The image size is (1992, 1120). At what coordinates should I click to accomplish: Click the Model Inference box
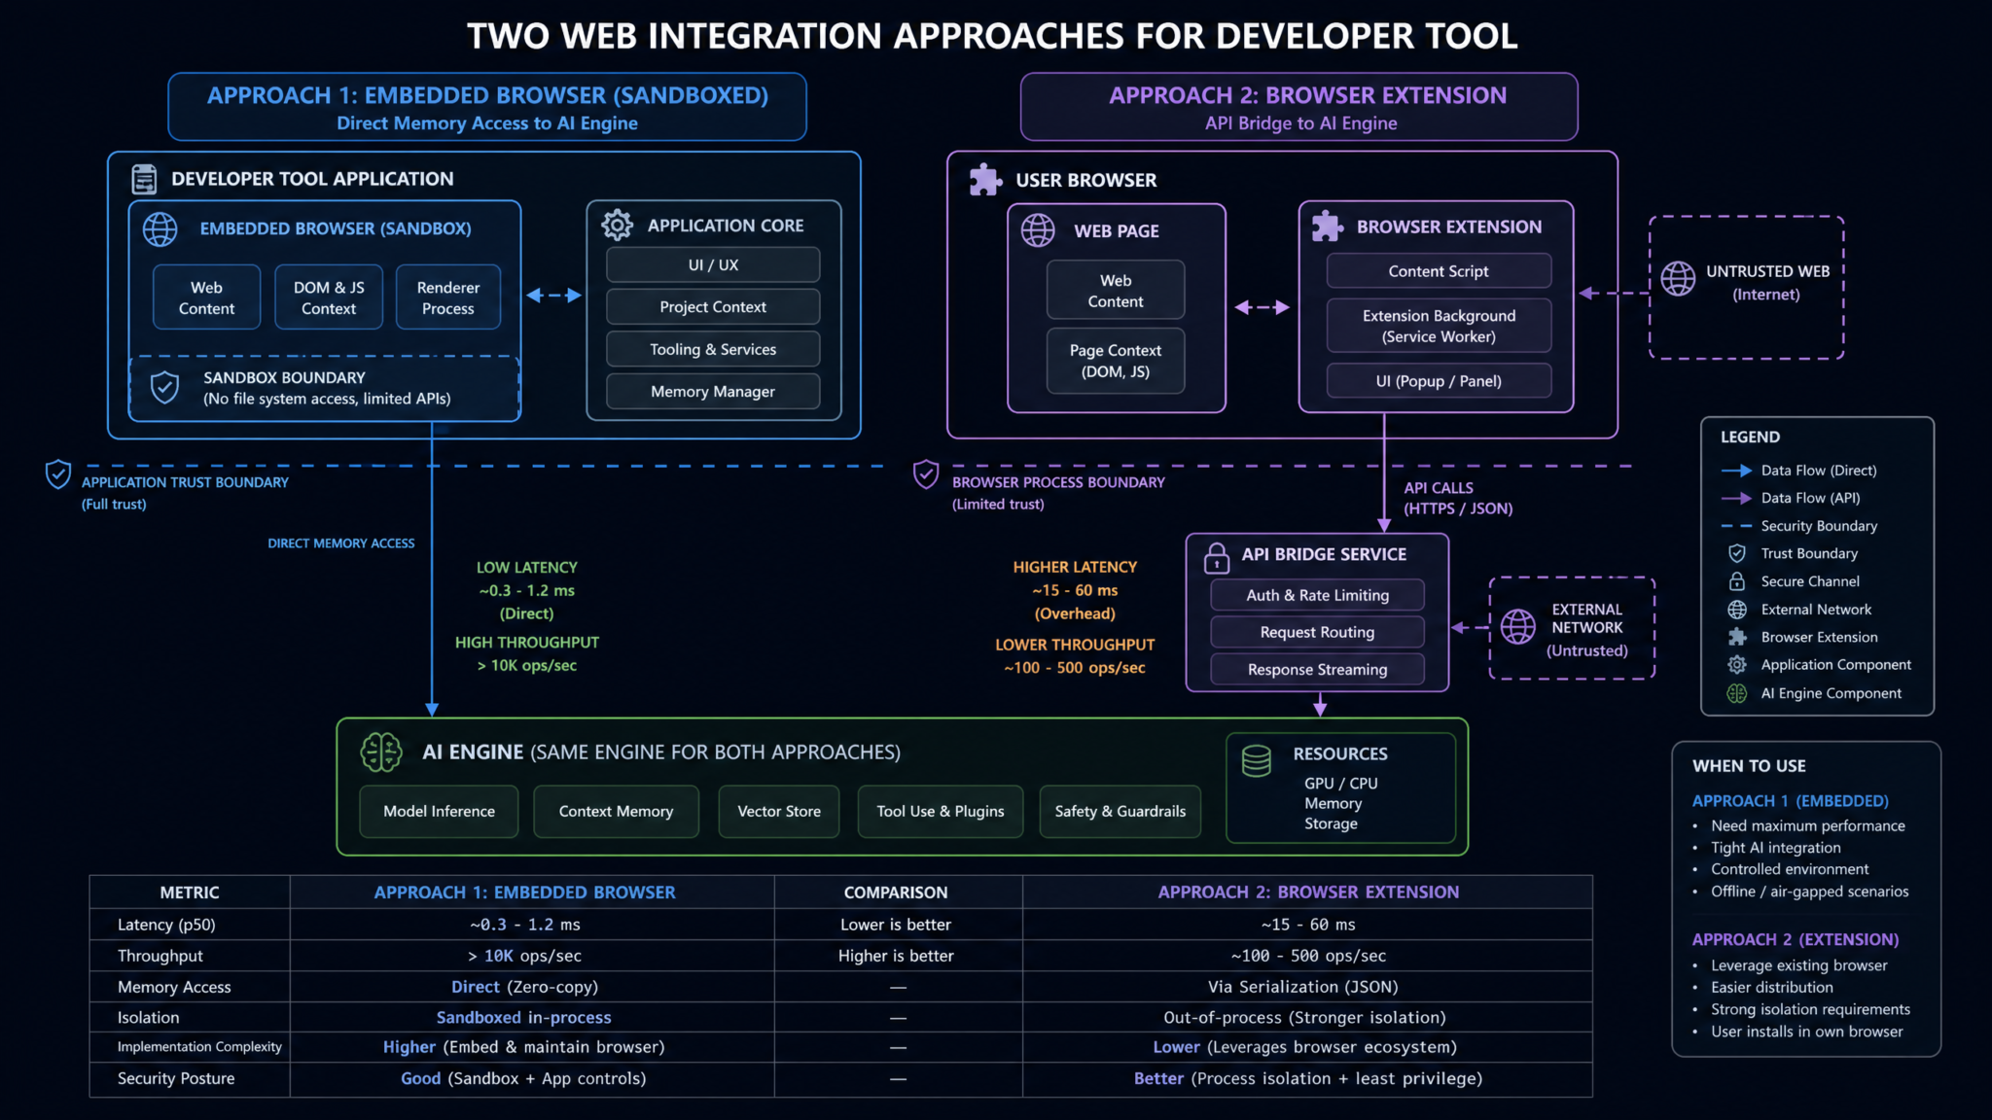click(x=439, y=811)
